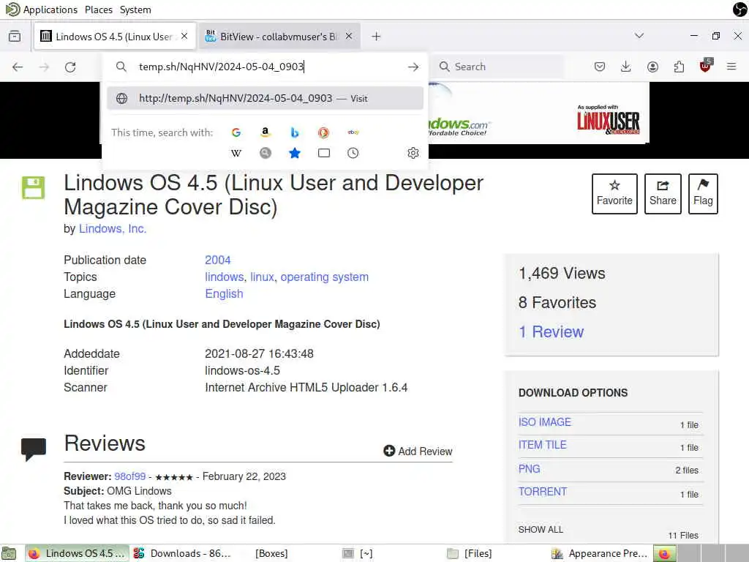Image resolution: width=749 pixels, height=562 pixels.
Task: Switch to Appearance Preferences taskbar window
Action: (600, 553)
